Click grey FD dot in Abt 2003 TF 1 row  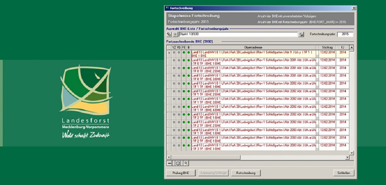click(x=179, y=130)
